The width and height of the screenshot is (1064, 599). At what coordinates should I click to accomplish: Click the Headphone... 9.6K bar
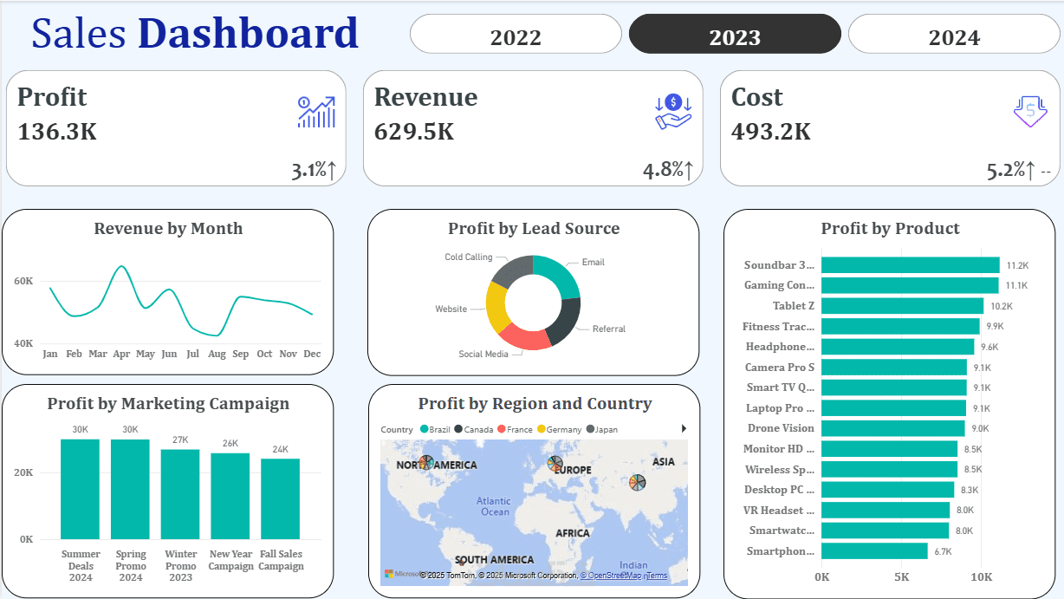[x=898, y=347]
